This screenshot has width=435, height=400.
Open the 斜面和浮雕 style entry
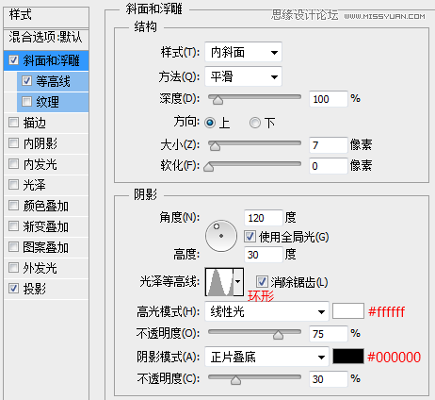click(46, 60)
